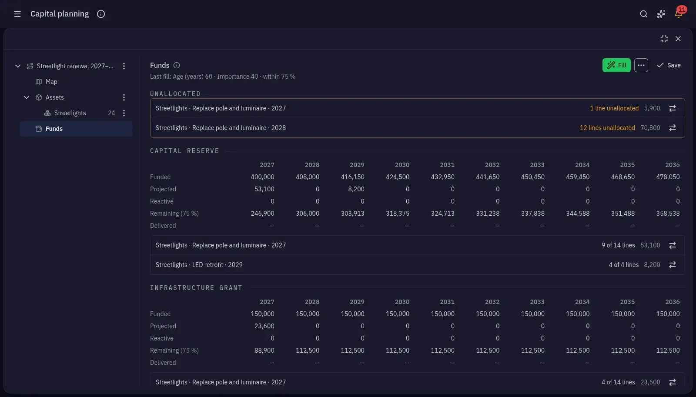Click Infrastructure Grant Remaining 2027 value 88,900

tap(264, 350)
